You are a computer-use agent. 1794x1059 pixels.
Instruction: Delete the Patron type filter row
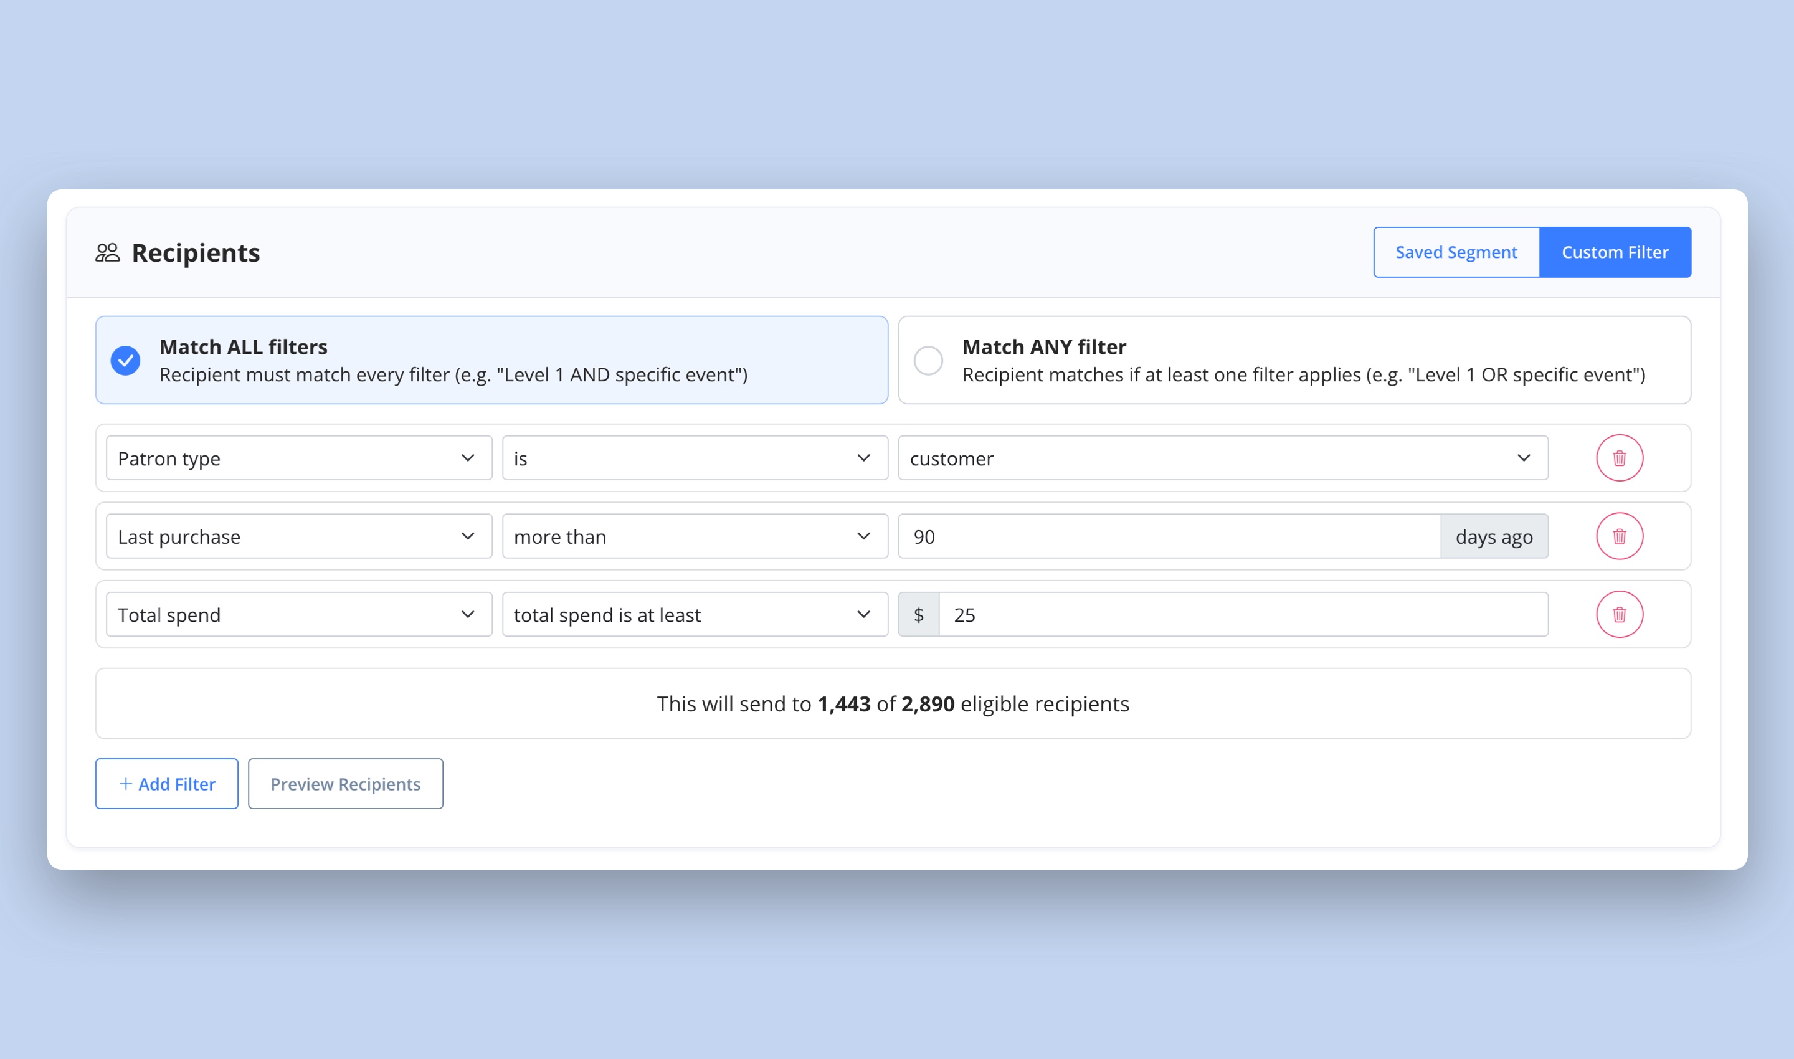[1619, 458]
